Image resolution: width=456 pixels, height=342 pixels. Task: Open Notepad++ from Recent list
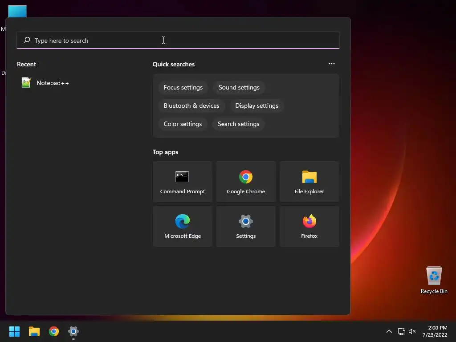(45, 83)
